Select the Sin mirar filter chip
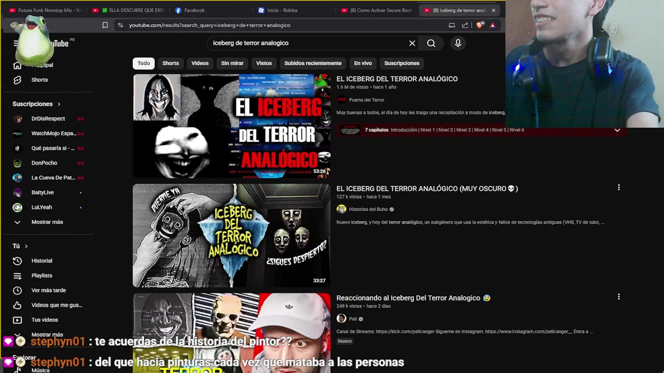Screen dimensions: 664x373 click(x=232, y=63)
